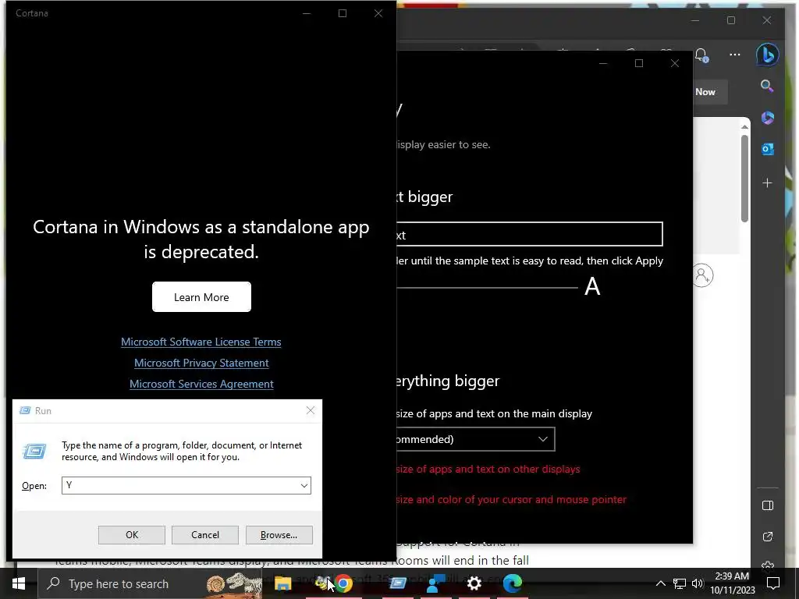
Task: Switch to Microsoft Edge on the taskbar
Action: [x=513, y=583]
